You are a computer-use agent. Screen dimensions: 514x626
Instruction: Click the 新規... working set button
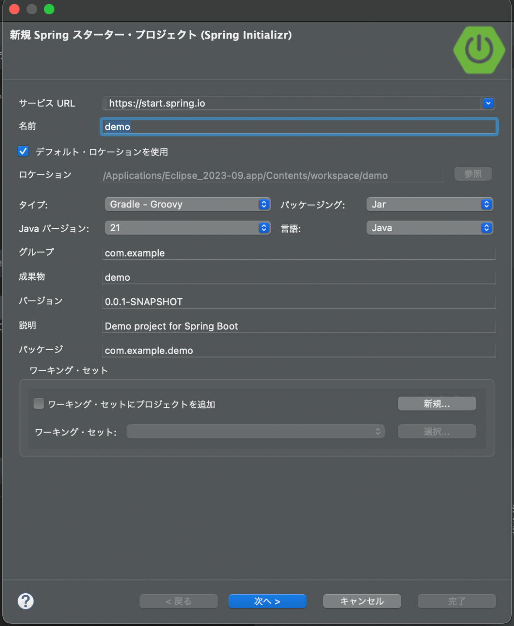pos(437,404)
